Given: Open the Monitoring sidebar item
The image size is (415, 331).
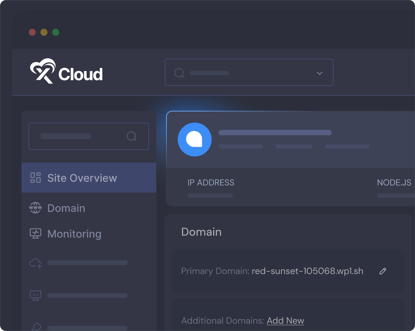Looking at the screenshot, I should click(88, 234).
